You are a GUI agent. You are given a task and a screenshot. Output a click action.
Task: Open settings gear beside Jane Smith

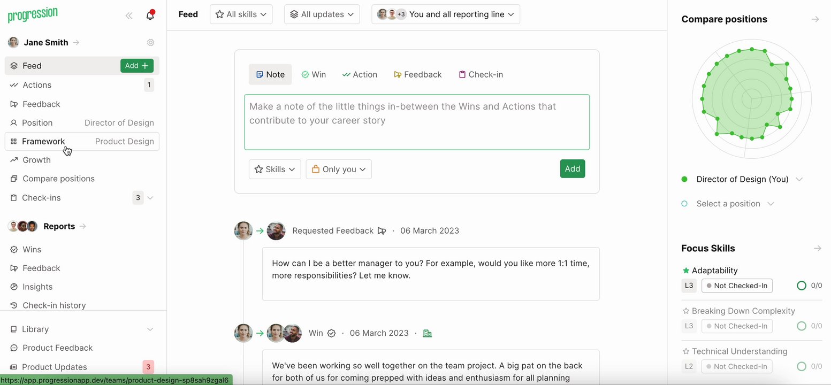(x=151, y=43)
